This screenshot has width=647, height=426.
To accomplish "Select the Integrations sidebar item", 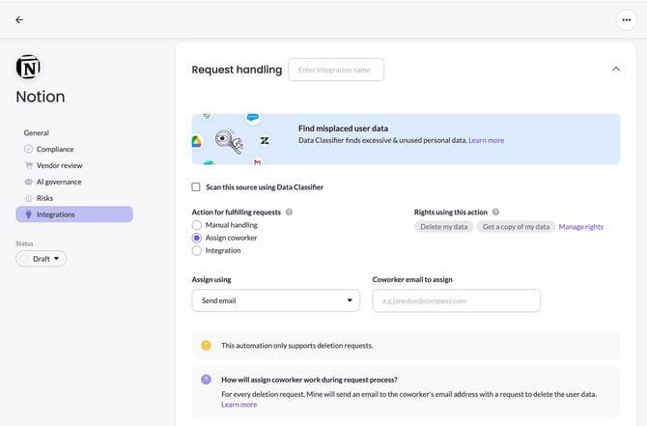I will click(x=74, y=214).
